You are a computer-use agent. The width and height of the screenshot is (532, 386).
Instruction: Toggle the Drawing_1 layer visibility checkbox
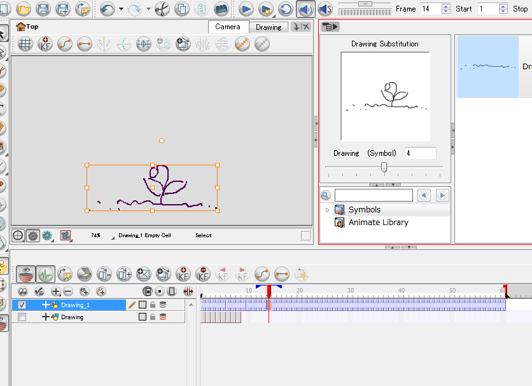click(x=22, y=305)
